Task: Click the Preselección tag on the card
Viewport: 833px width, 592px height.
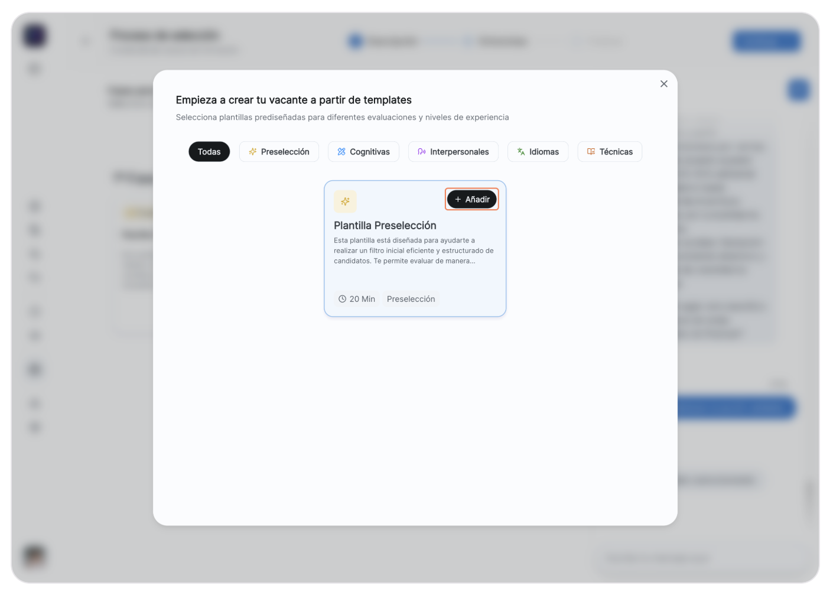Action: click(411, 299)
